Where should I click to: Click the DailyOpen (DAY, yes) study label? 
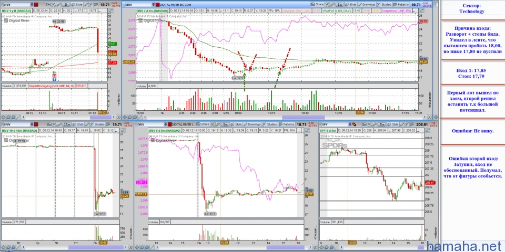coord(296,10)
